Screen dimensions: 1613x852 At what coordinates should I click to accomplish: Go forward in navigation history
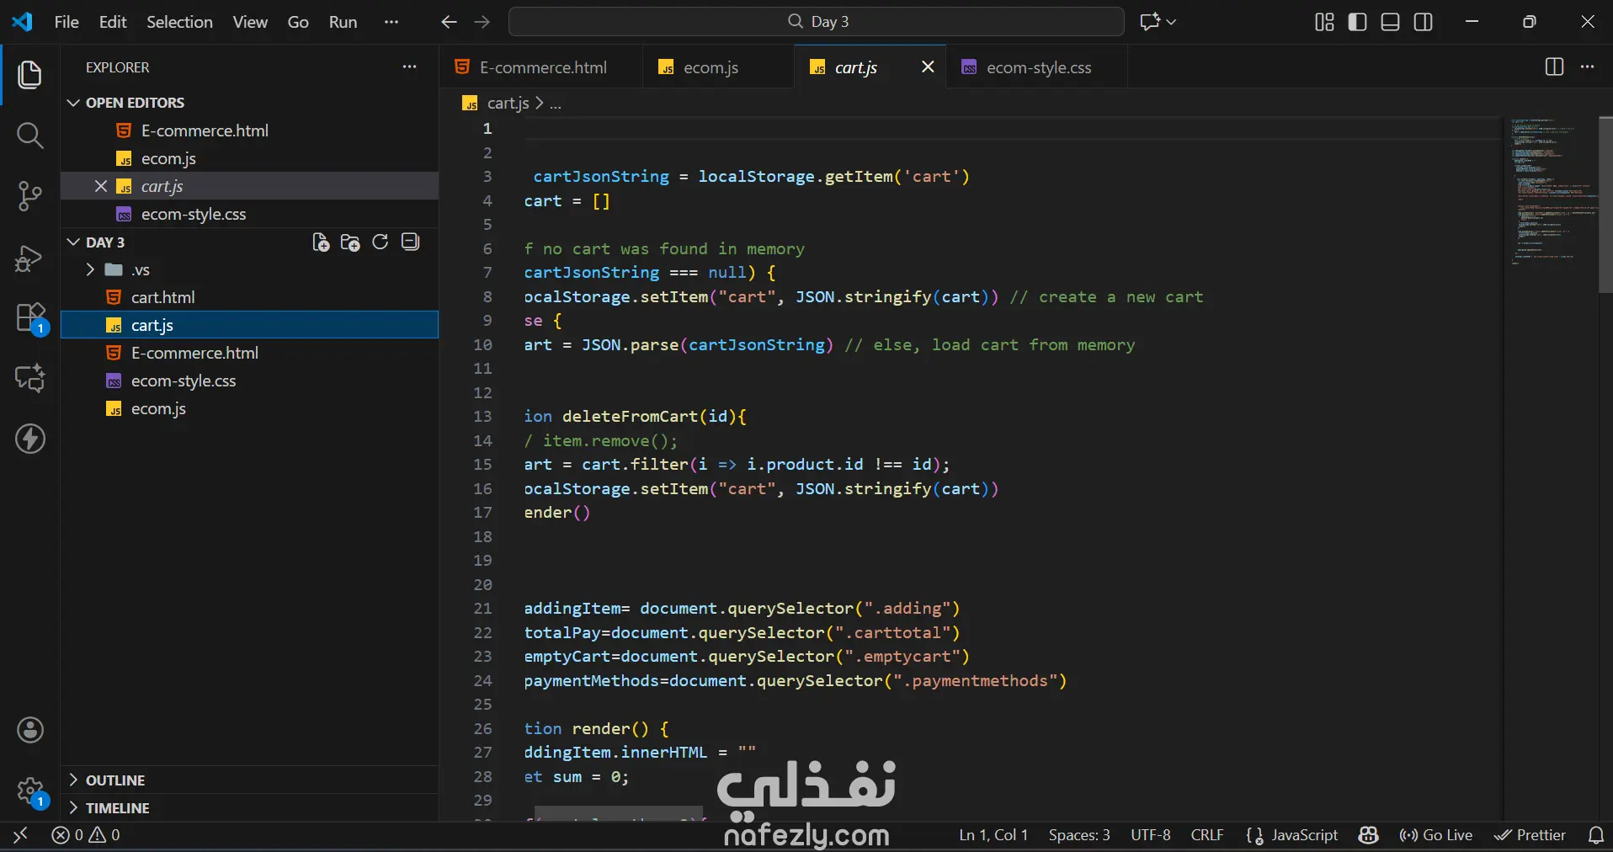[x=482, y=22]
